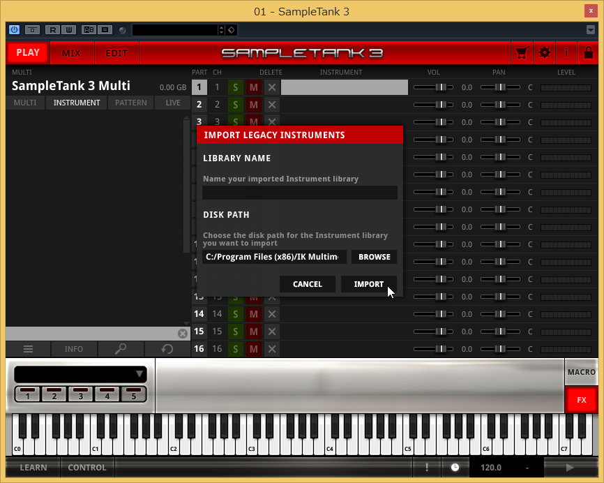Click the CONTROL button
This screenshot has width=604, height=483.
[87, 467]
